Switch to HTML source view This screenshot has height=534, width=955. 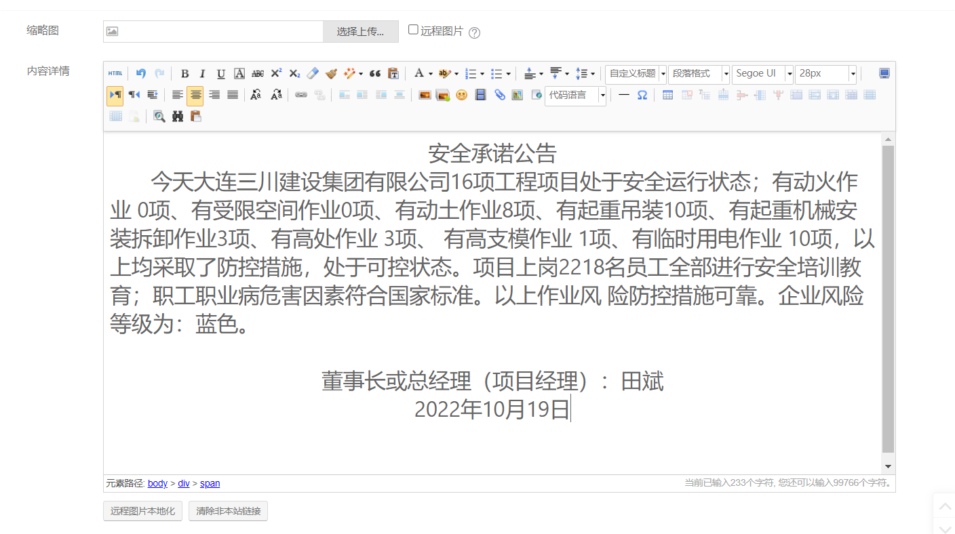tap(115, 73)
